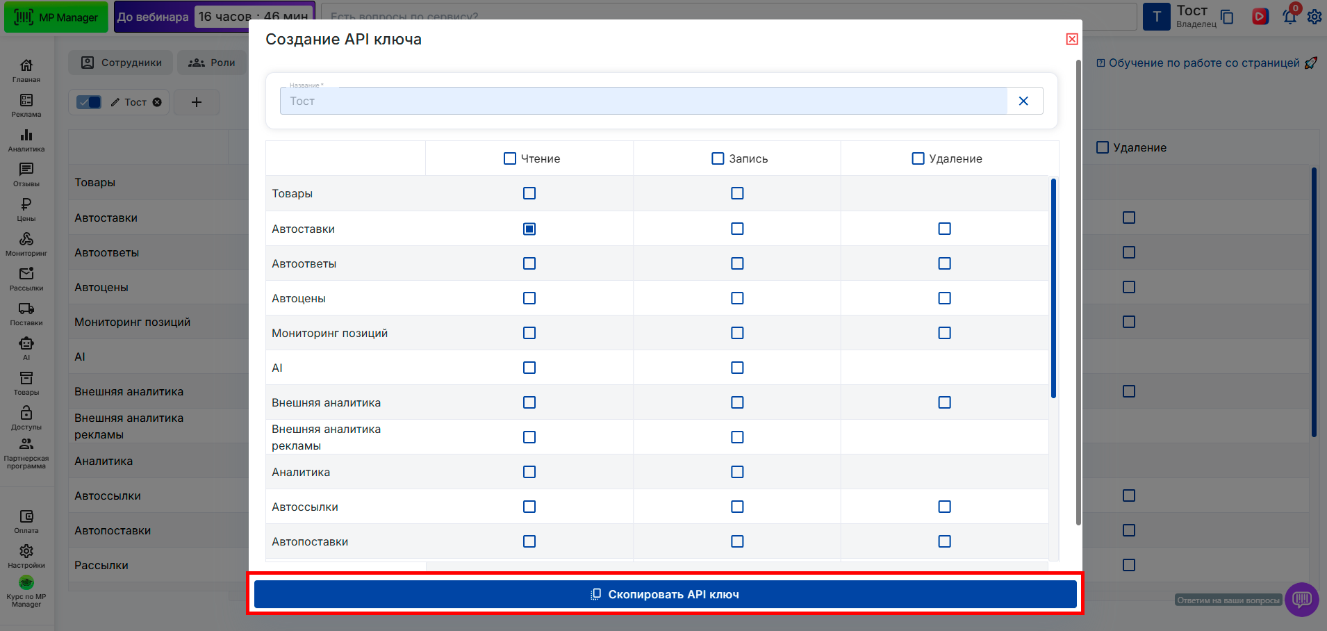Viewport: 1327px width, 631px height.
Task: Open the Главная sidebar icon
Action: click(26, 70)
